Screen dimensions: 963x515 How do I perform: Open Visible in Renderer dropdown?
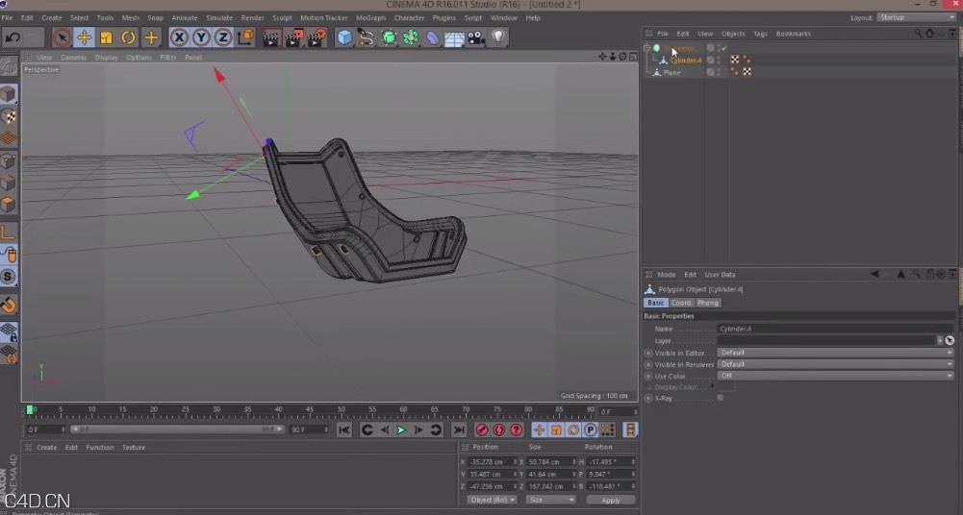pyautogui.click(x=835, y=364)
